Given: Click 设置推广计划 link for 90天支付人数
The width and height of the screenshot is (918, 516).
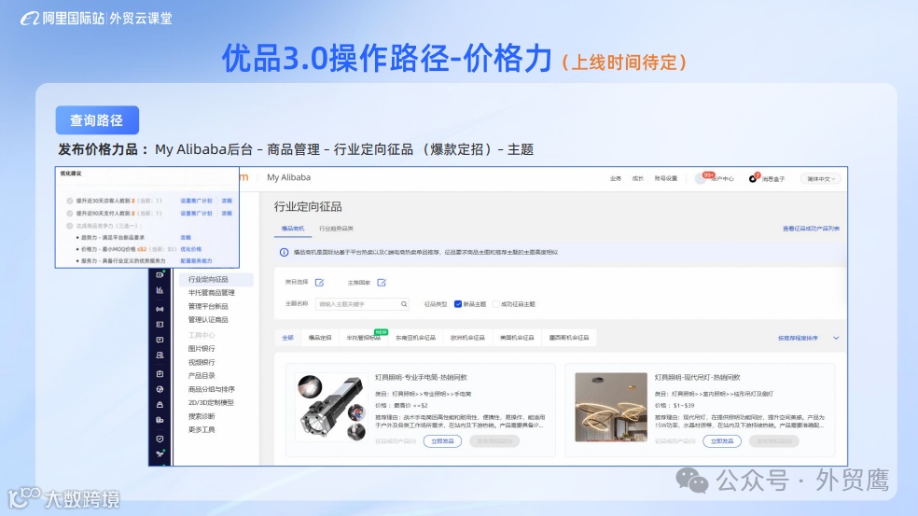Looking at the screenshot, I should click(x=196, y=213).
